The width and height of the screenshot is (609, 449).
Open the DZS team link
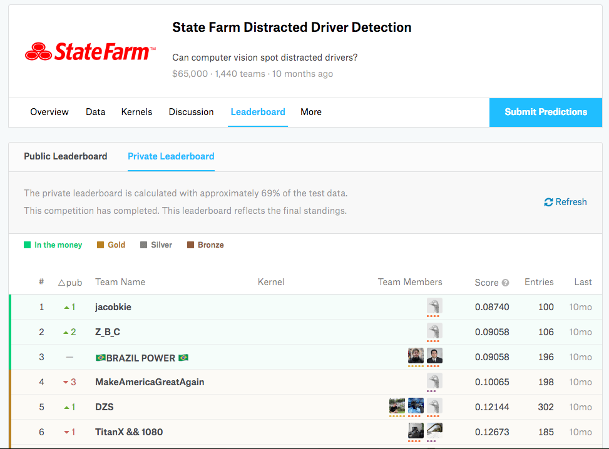pos(105,407)
